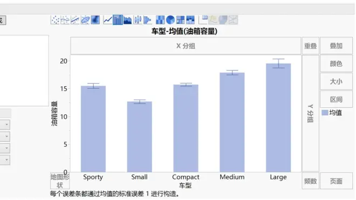The height and width of the screenshot is (200, 356).
Task: Click the 均值 legend color swatch
Action: coord(325,113)
